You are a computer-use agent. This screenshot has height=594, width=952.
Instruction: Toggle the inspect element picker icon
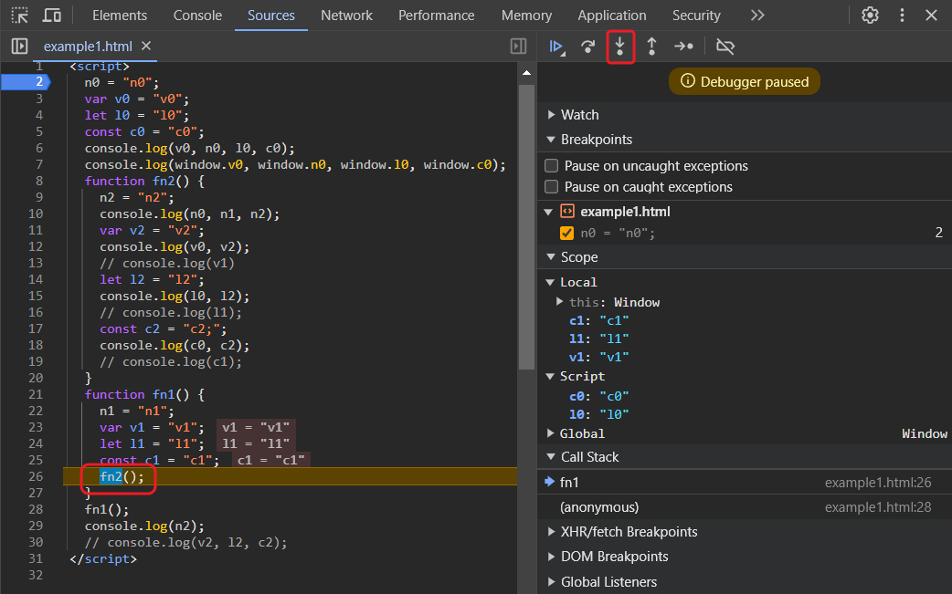(x=19, y=16)
